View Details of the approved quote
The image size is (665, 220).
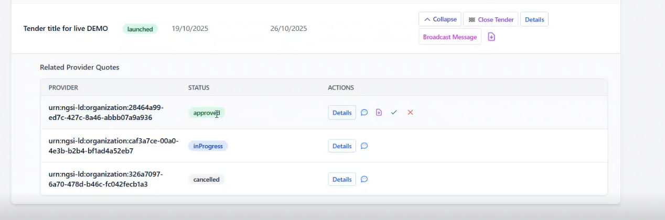[342, 113]
